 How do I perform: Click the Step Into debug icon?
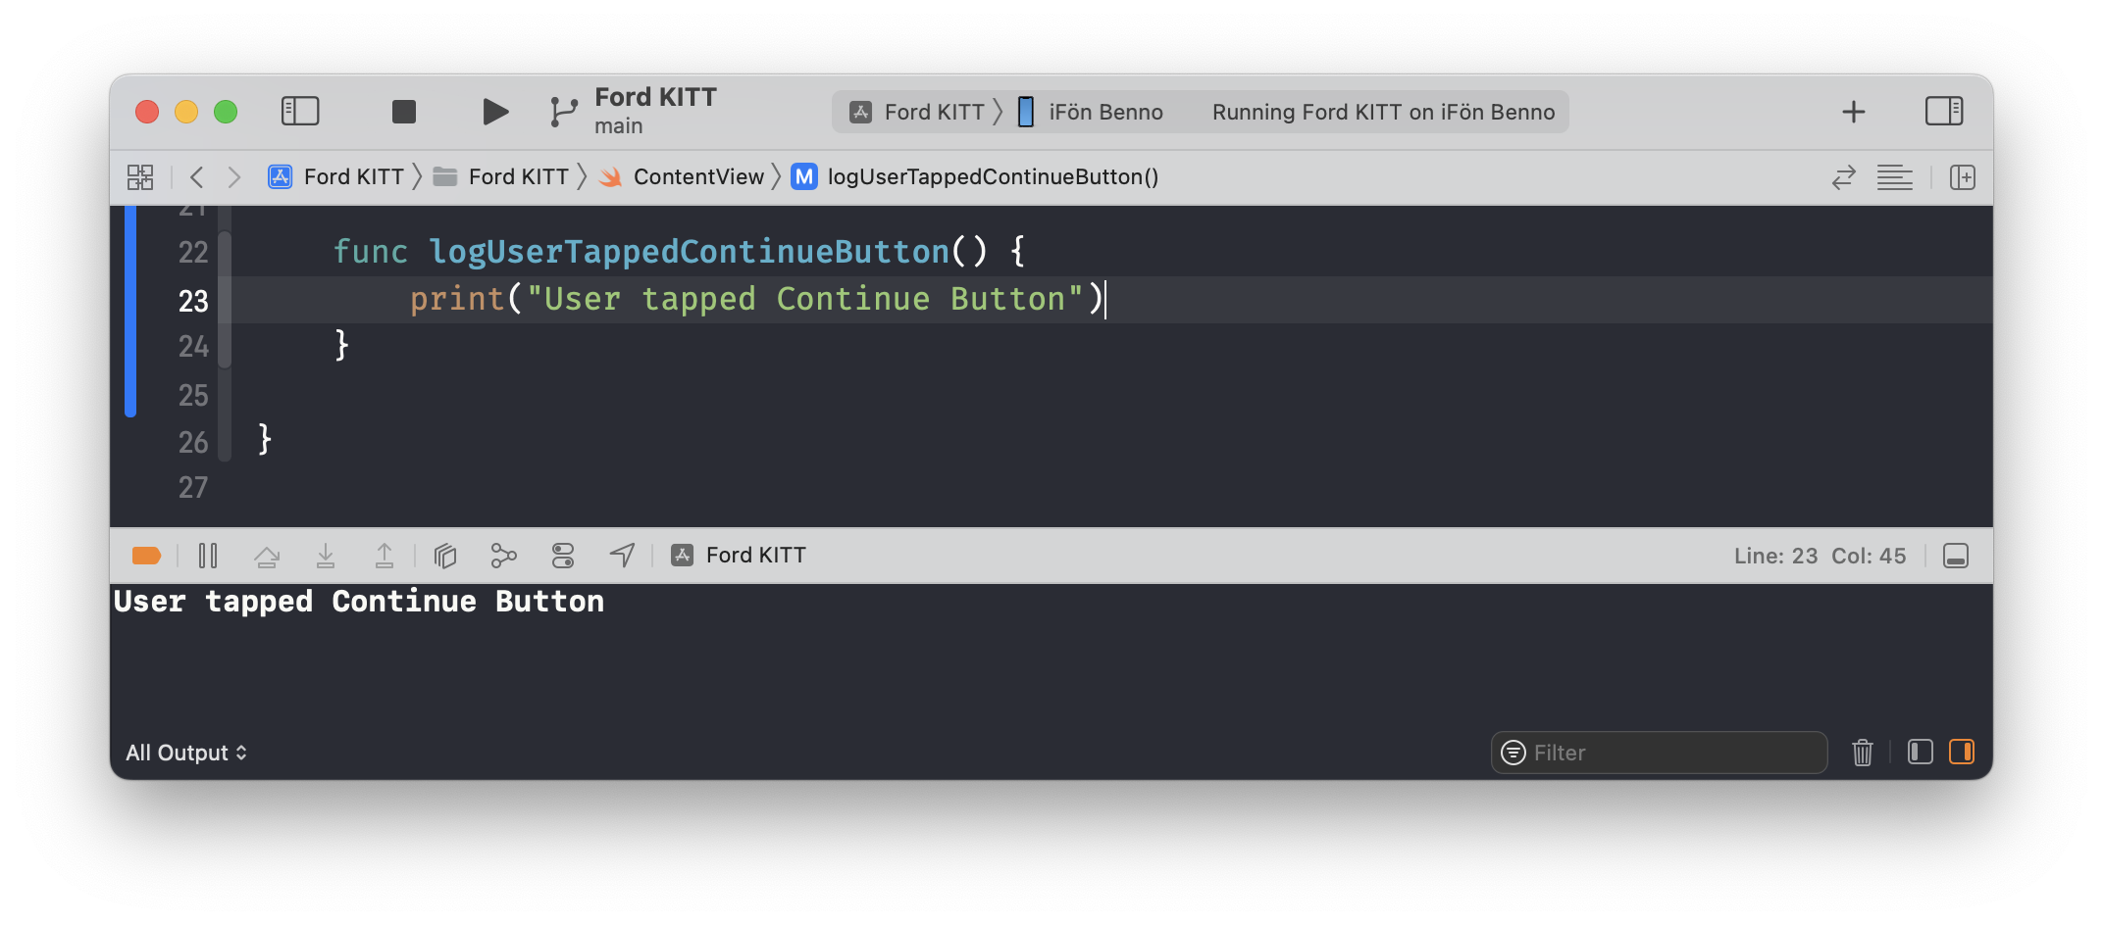(x=326, y=557)
